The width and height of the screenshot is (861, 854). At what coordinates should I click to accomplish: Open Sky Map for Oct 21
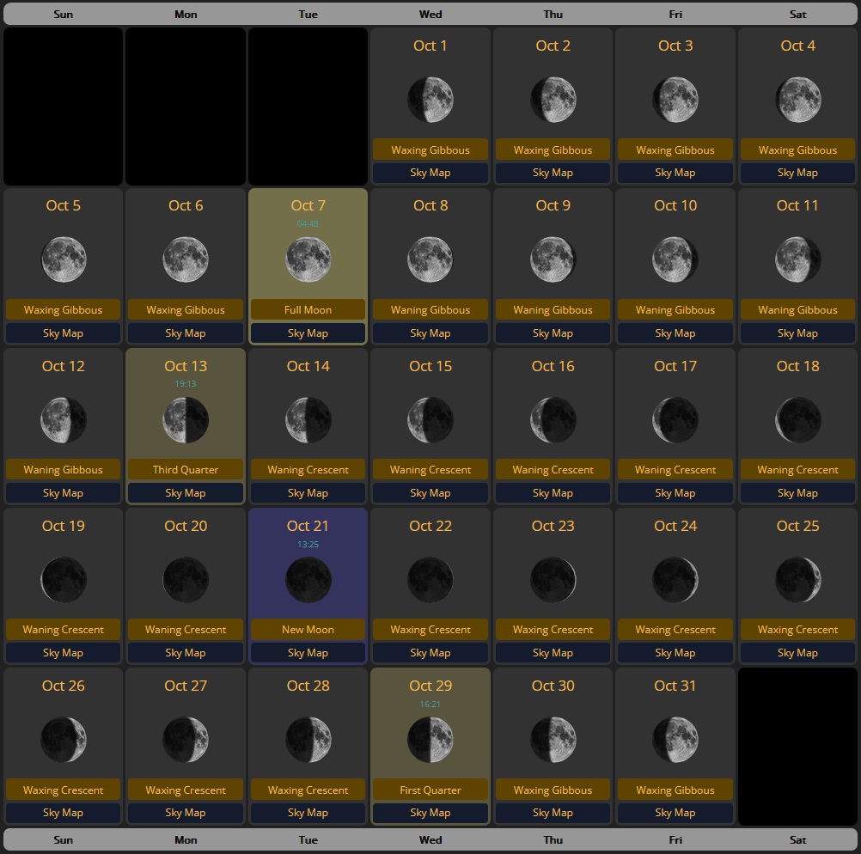pyautogui.click(x=308, y=653)
